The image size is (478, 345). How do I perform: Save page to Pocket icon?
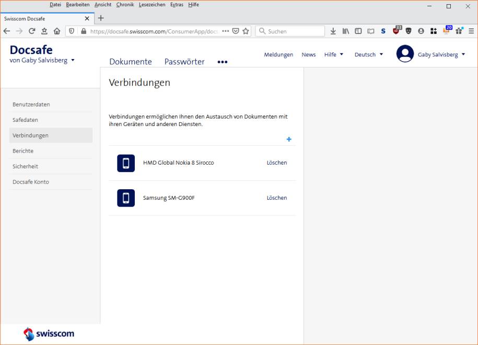tap(236, 31)
